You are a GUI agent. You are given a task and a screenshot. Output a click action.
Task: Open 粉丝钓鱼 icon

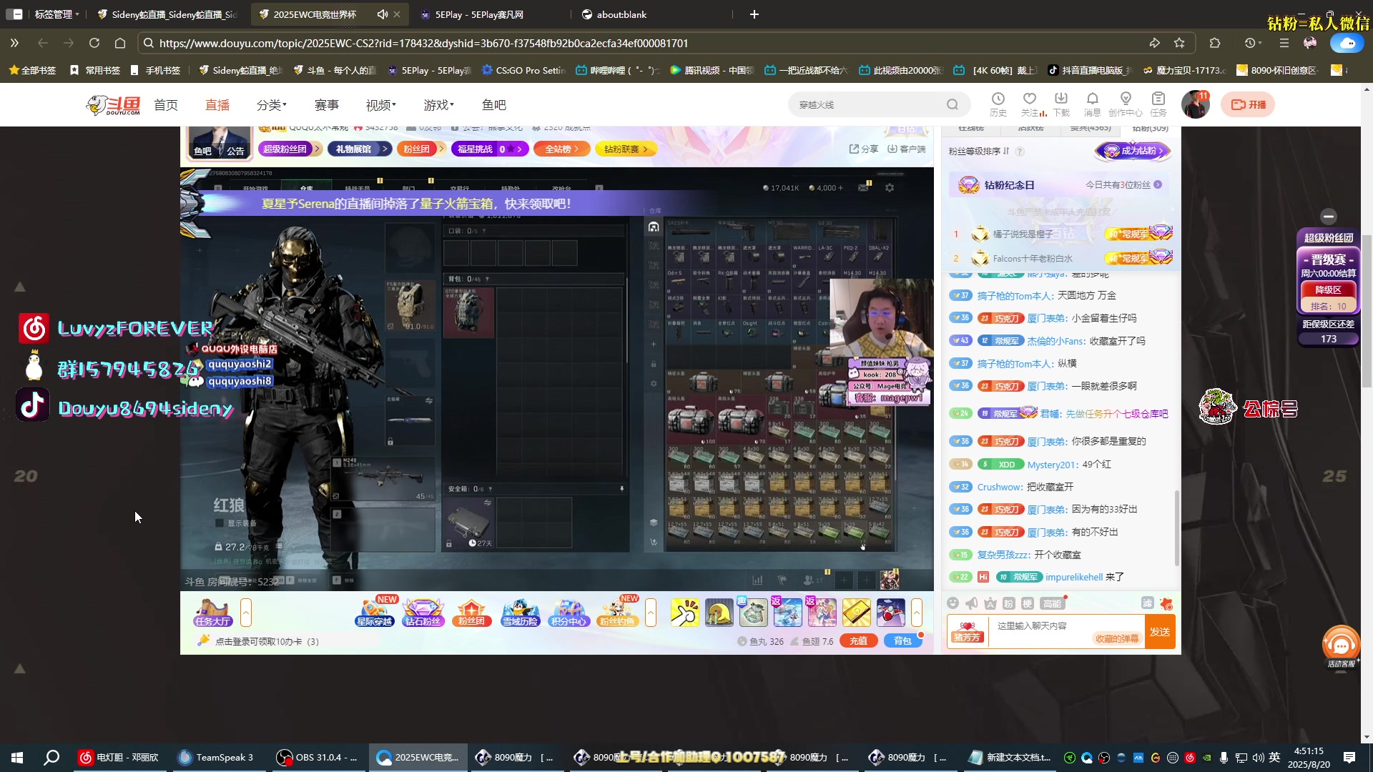[x=617, y=613]
